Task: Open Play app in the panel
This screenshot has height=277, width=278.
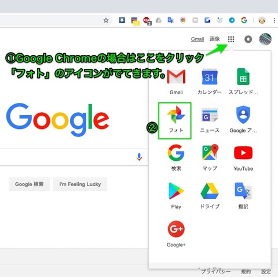Action: click(176, 196)
